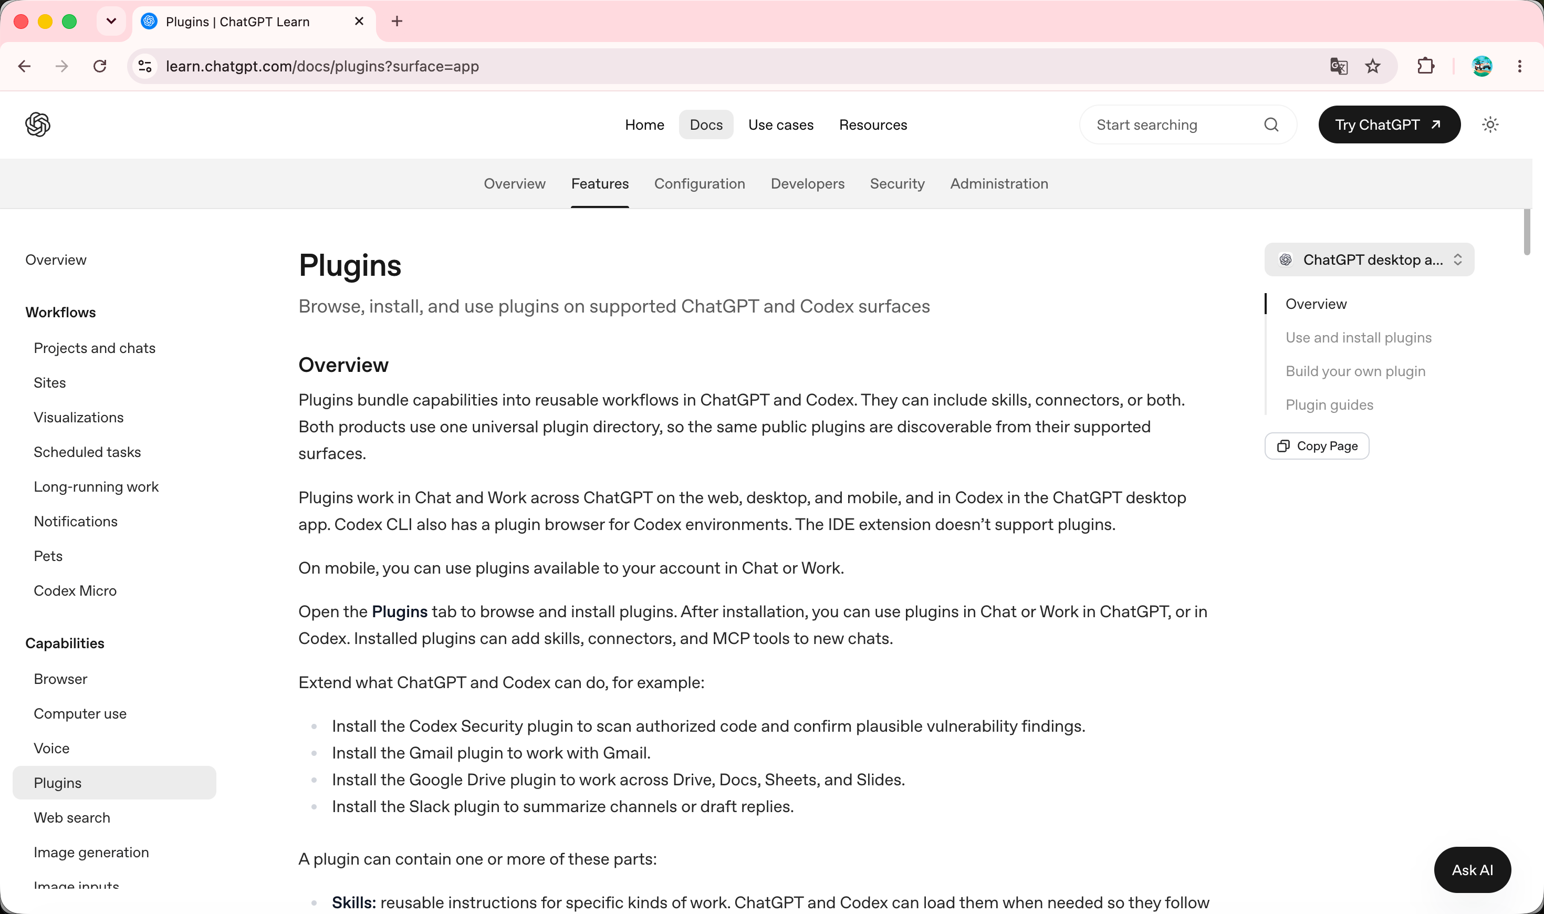This screenshot has height=914, width=1544.
Task: Toggle the light/dark theme sun icon
Action: point(1490,124)
